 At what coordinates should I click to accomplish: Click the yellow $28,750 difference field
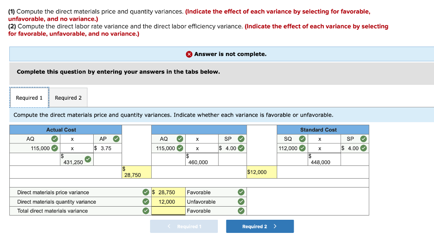coord(136,172)
